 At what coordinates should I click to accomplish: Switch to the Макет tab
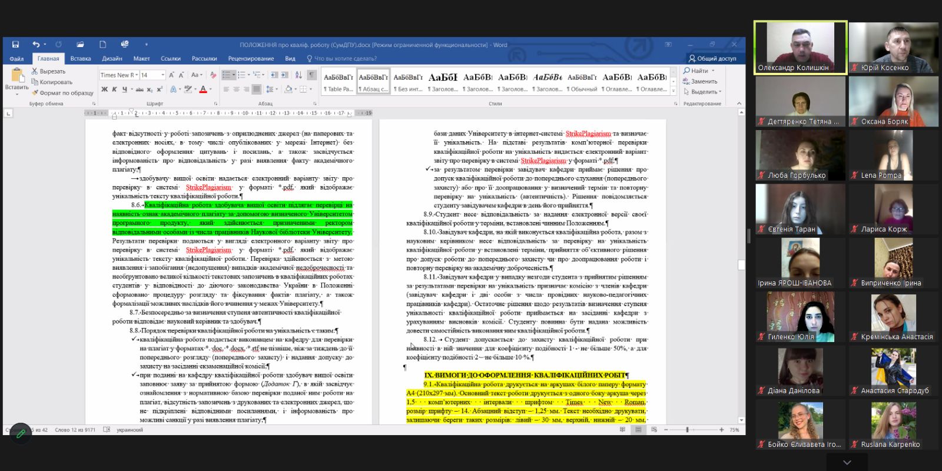tap(141, 58)
